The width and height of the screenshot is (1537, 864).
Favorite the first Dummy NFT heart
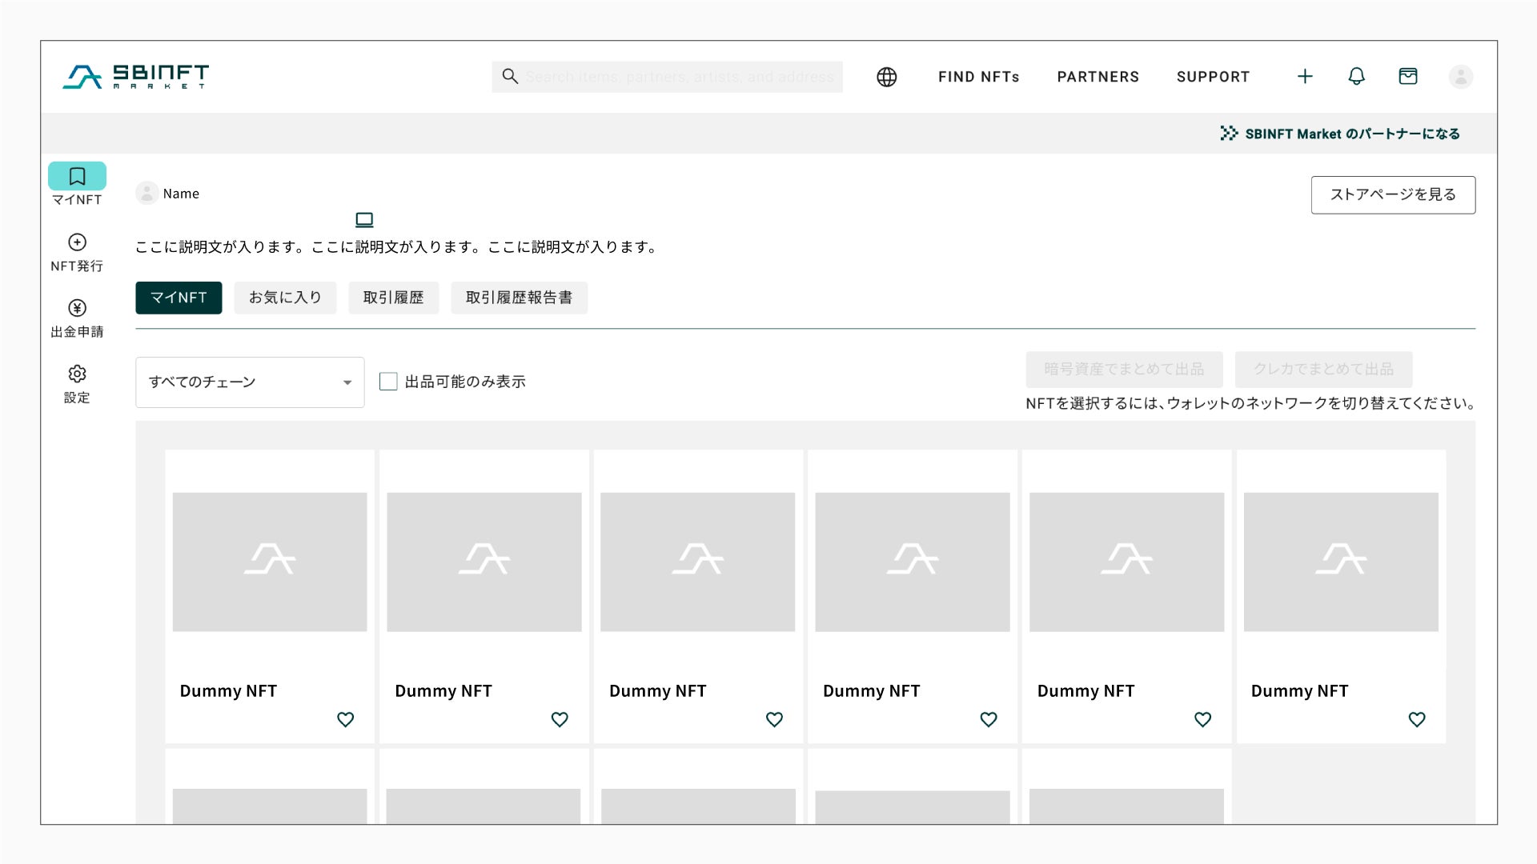[345, 719]
